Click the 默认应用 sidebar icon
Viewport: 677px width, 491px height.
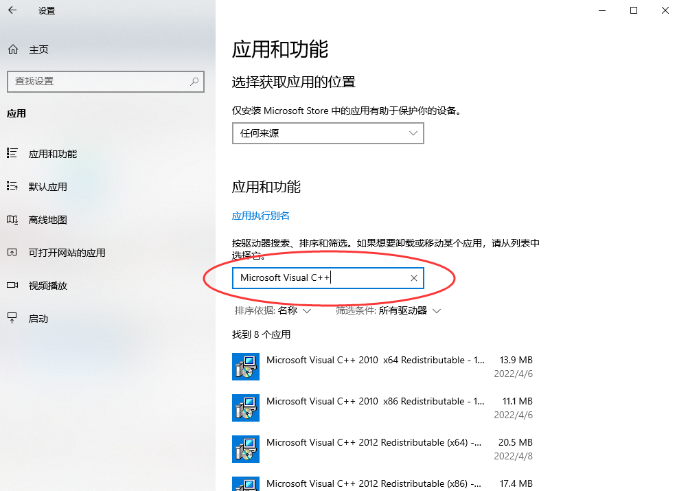point(12,186)
